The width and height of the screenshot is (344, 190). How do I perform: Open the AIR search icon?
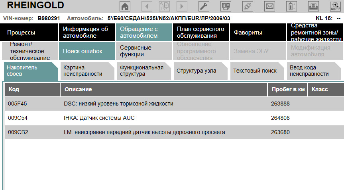[x=336, y=6]
